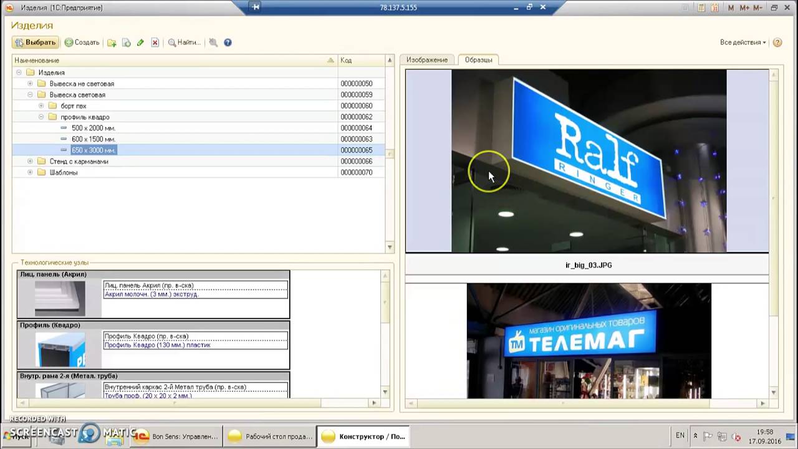The height and width of the screenshot is (449, 798).
Task: Click the M+ memory add button
Action: point(744,7)
